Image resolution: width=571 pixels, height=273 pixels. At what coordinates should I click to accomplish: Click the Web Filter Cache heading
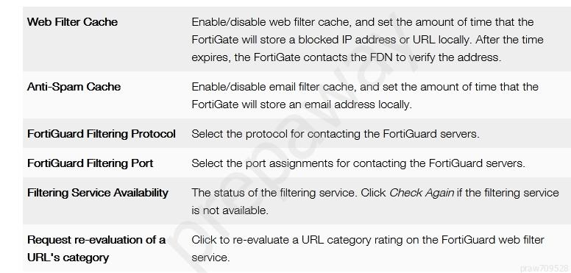pos(72,22)
